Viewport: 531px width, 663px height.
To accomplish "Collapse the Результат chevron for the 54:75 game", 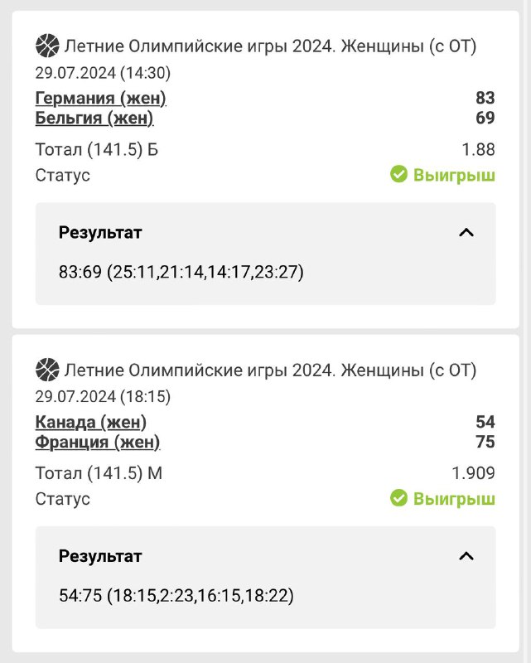I will pos(466,556).
